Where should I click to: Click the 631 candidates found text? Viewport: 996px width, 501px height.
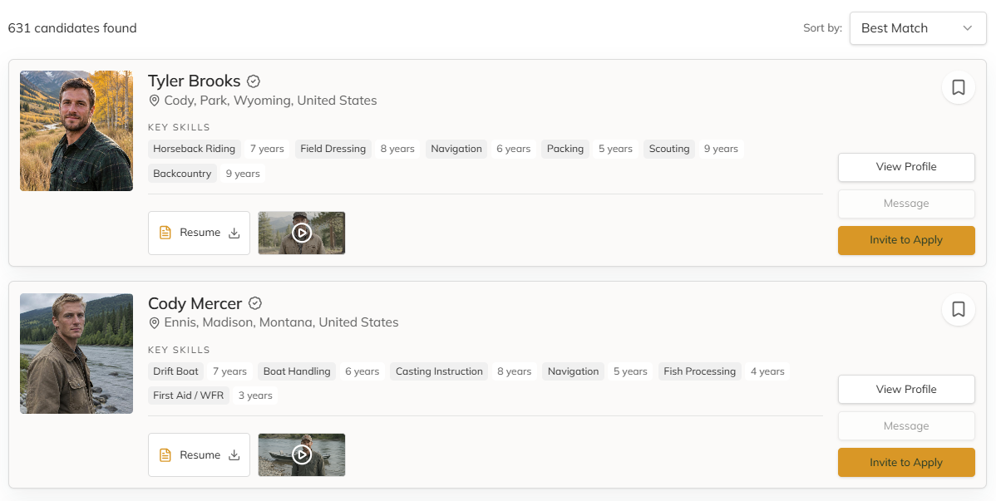coord(71,28)
